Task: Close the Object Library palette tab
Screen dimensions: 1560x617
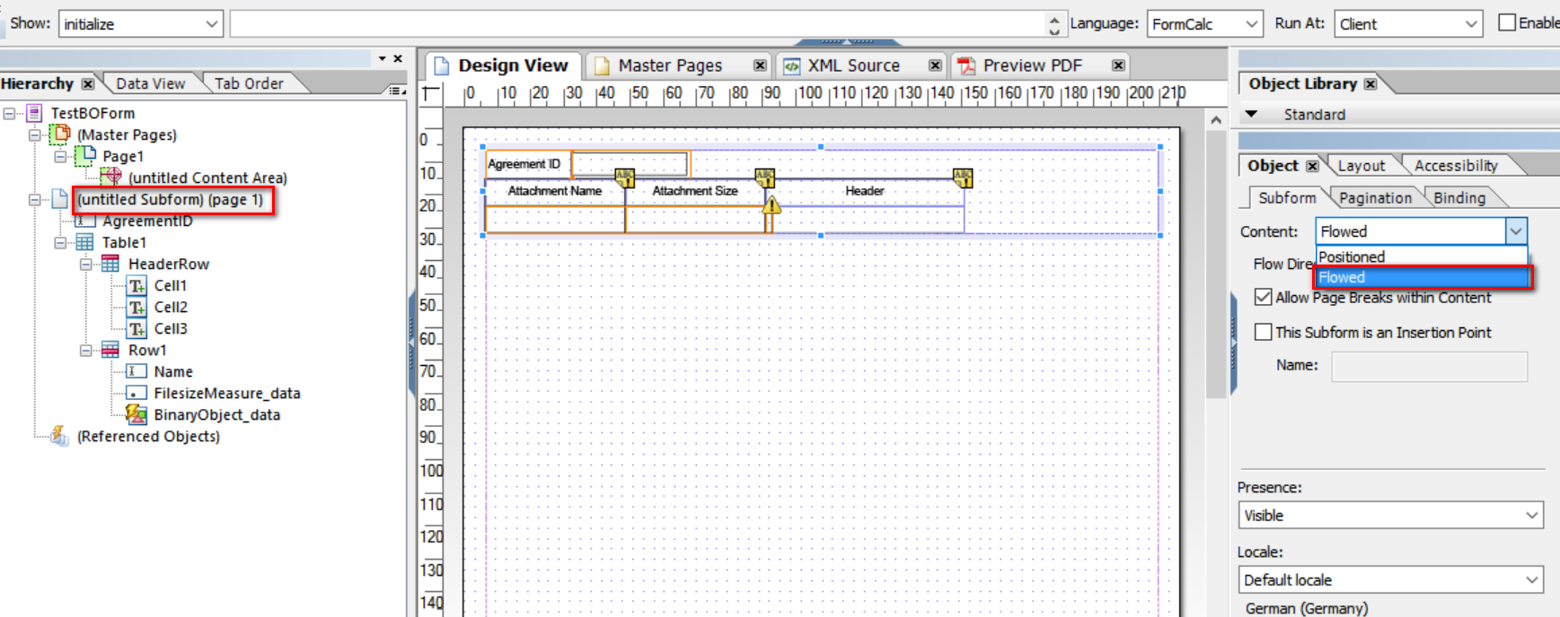Action: click(1371, 83)
